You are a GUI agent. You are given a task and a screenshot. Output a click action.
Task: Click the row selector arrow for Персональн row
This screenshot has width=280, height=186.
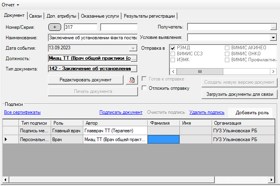[6, 139]
